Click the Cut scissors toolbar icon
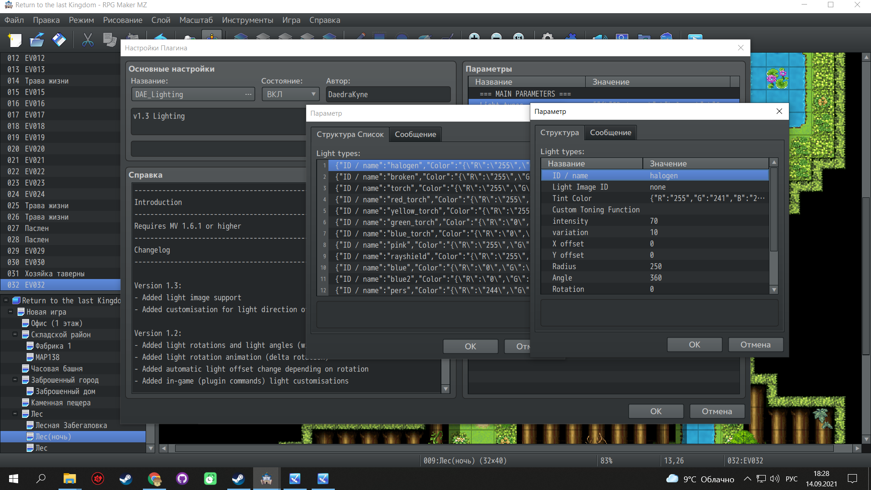 [x=88, y=40]
